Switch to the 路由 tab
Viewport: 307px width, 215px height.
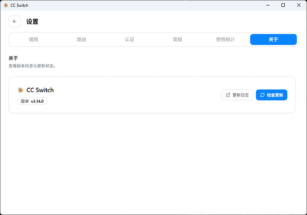(x=81, y=40)
